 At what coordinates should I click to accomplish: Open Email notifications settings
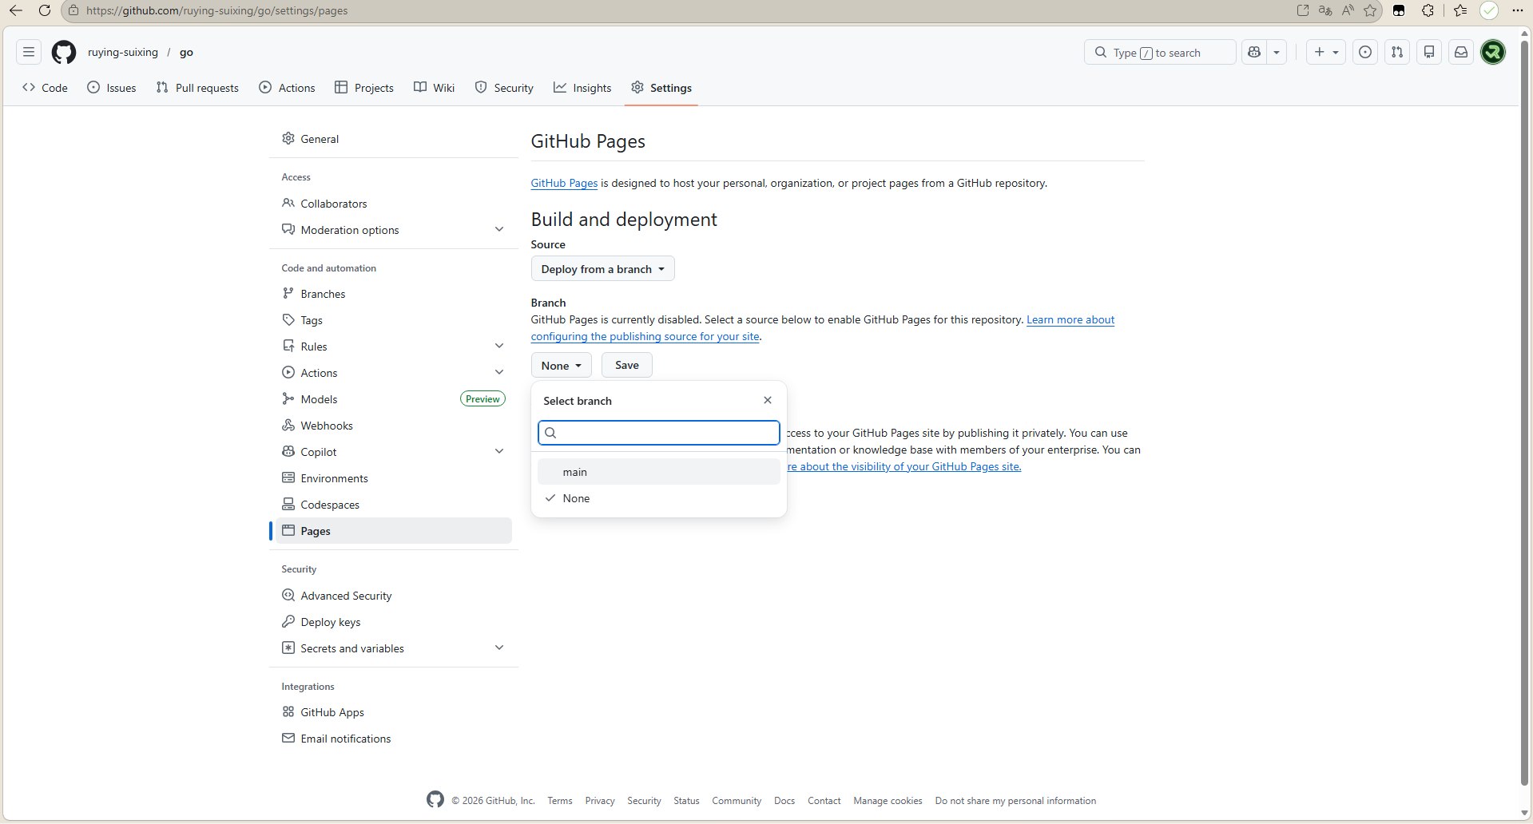[x=393, y=739]
